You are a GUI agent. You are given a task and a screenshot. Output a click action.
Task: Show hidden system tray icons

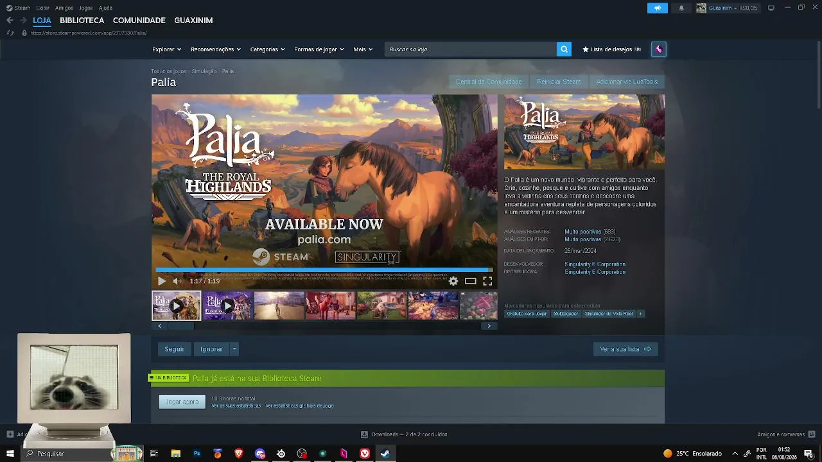tap(735, 454)
